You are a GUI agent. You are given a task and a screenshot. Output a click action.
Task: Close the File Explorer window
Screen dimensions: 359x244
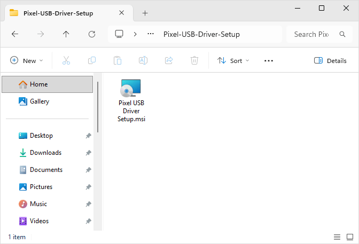346,8
